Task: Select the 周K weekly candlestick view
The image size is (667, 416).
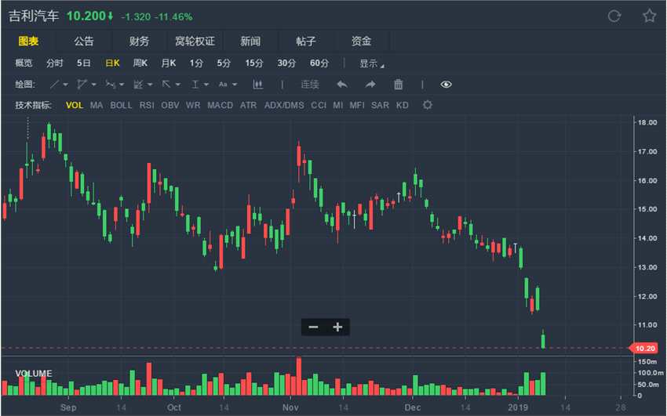Action: pyautogui.click(x=140, y=63)
